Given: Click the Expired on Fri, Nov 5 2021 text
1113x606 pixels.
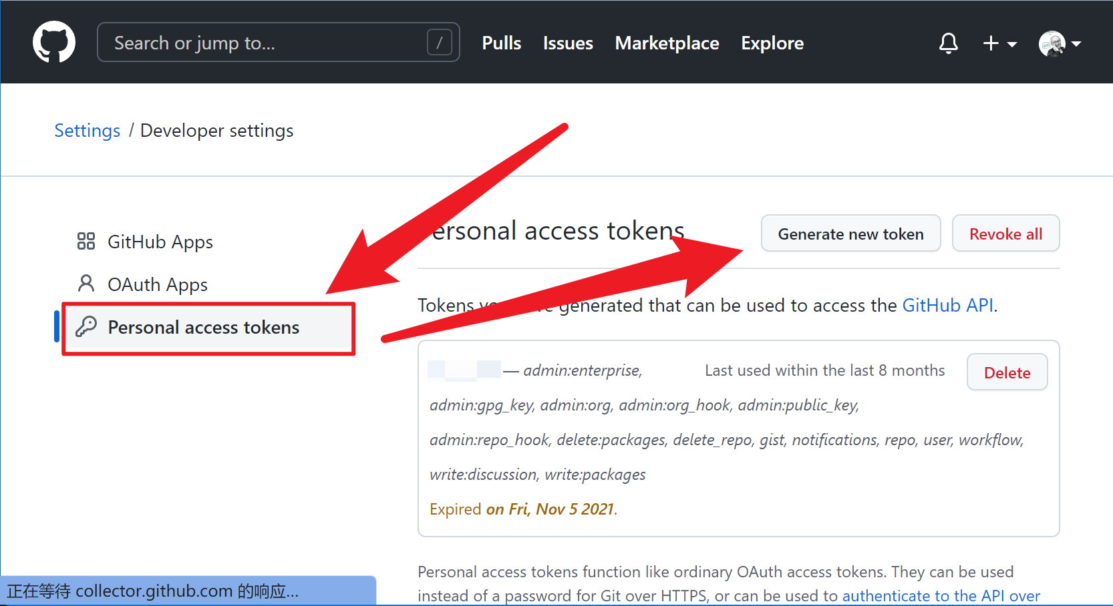Looking at the screenshot, I should point(523,509).
